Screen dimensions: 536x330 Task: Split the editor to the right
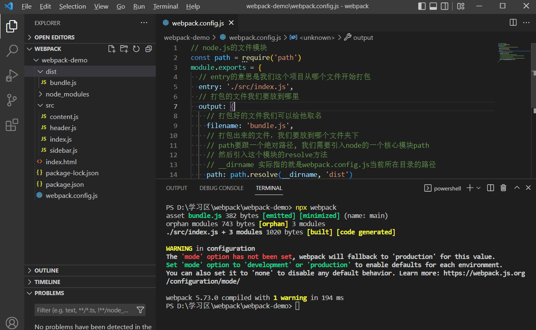click(513, 23)
